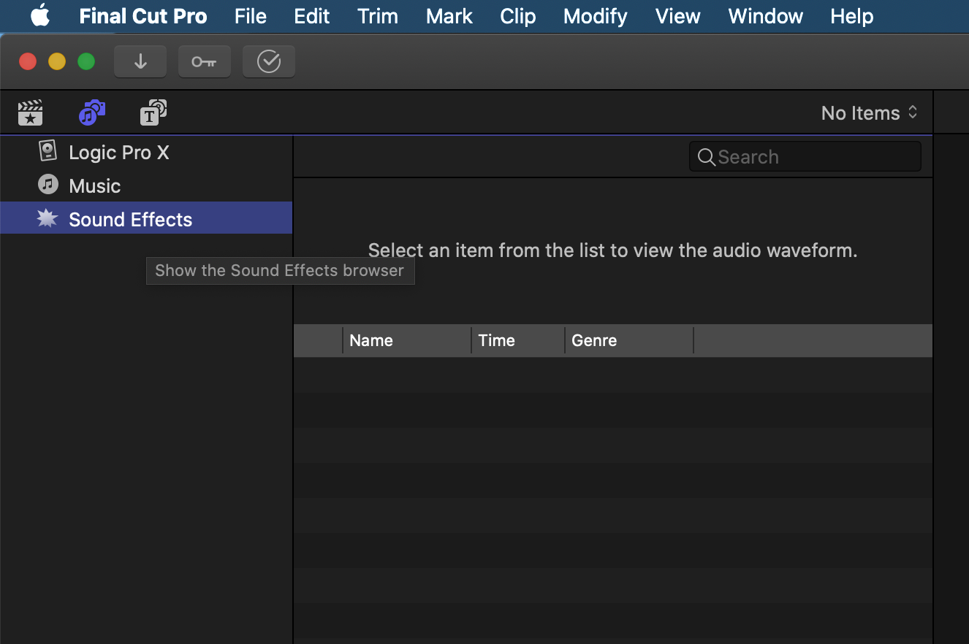Select Sound Effects in the sidebar
This screenshot has width=969, height=644.
130,220
